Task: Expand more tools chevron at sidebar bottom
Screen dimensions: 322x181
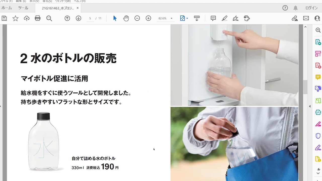Action: 318,173
